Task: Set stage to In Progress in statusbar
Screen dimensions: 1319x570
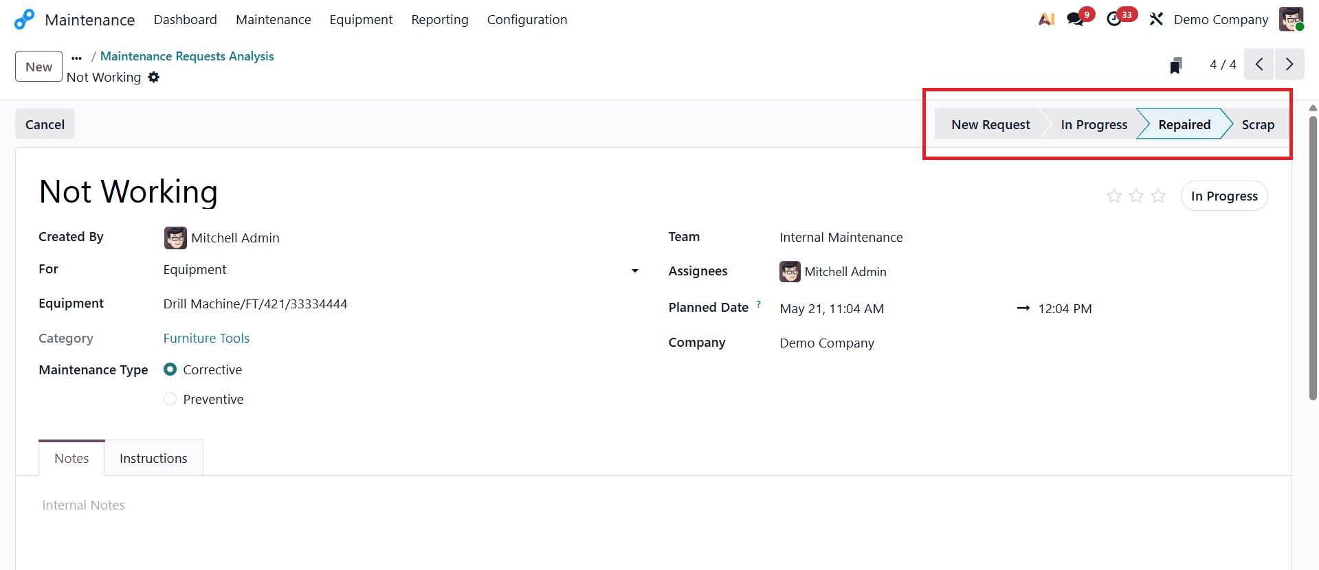Action: tap(1094, 124)
